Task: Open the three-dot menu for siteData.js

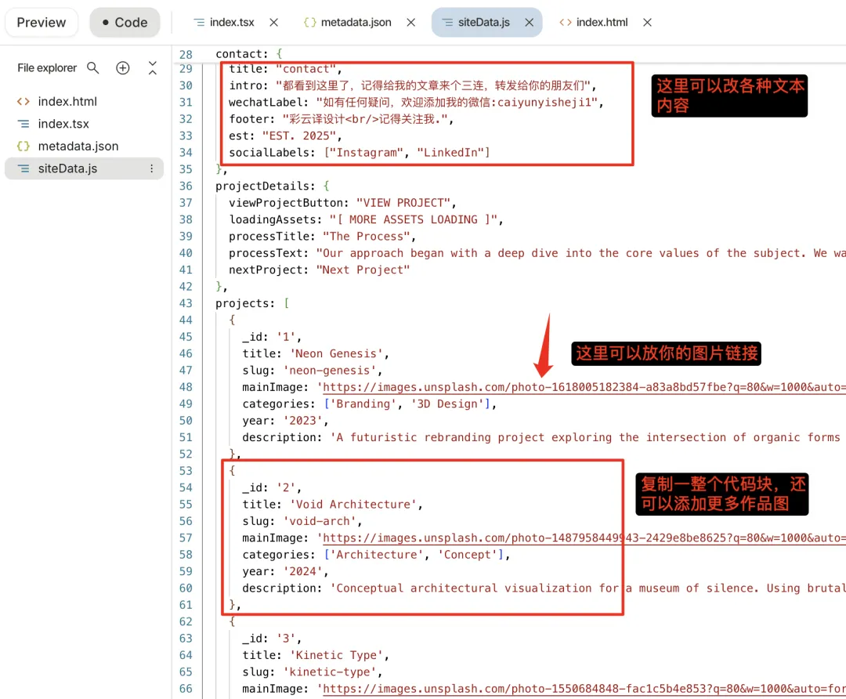Action: (152, 168)
